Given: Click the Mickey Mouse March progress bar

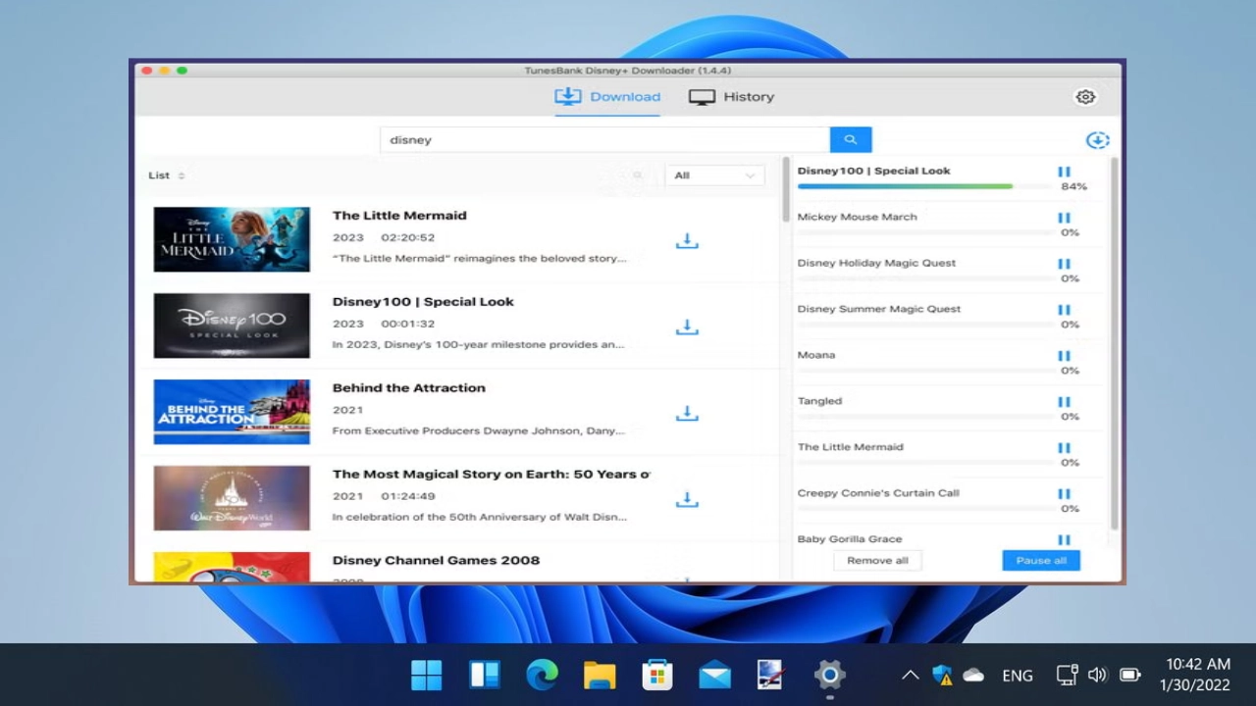Looking at the screenshot, I should [924, 232].
